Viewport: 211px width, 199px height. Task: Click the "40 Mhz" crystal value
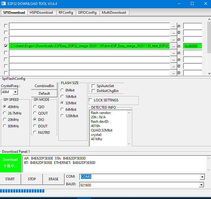(x=97, y=139)
